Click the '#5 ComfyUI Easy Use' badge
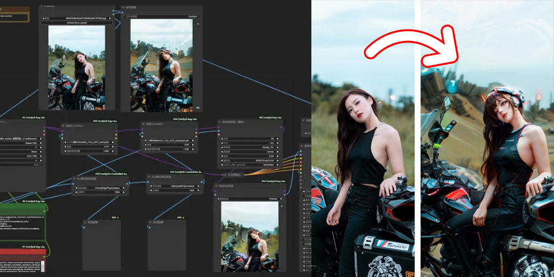 (34, 117)
